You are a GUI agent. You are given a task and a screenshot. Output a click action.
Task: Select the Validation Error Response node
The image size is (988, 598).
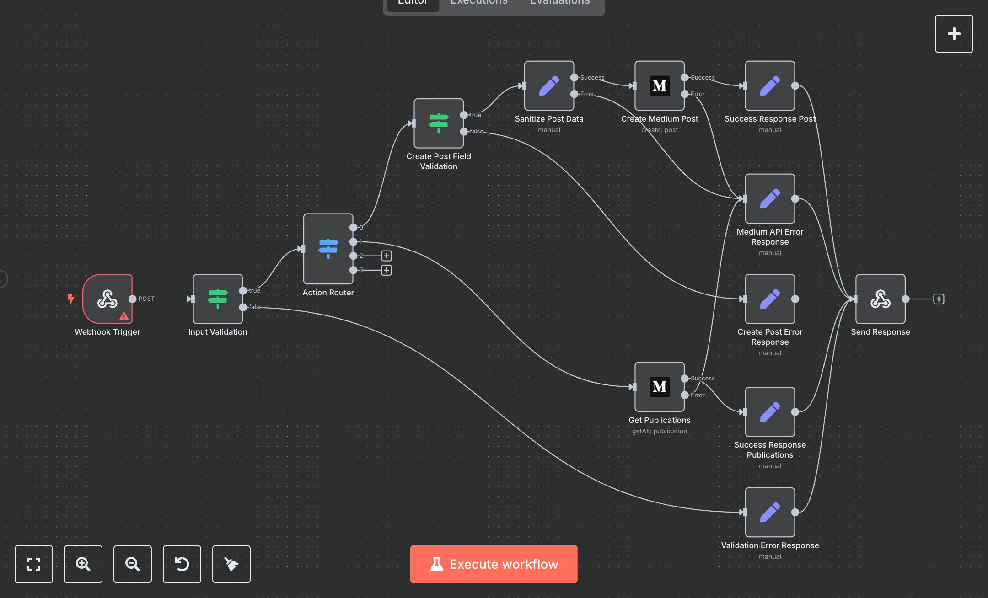pyautogui.click(x=770, y=512)
